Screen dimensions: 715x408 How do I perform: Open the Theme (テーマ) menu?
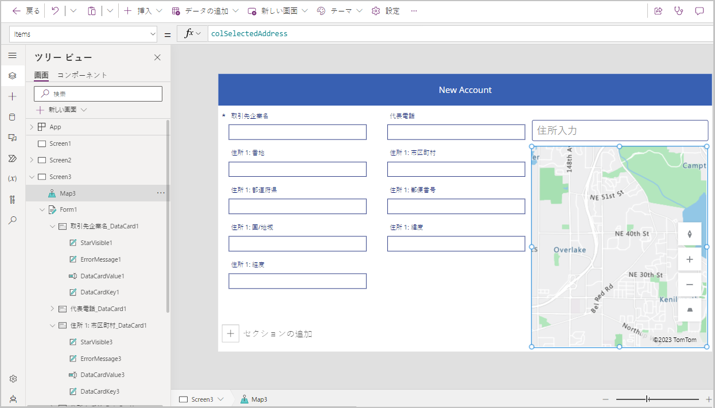(340, 11)
